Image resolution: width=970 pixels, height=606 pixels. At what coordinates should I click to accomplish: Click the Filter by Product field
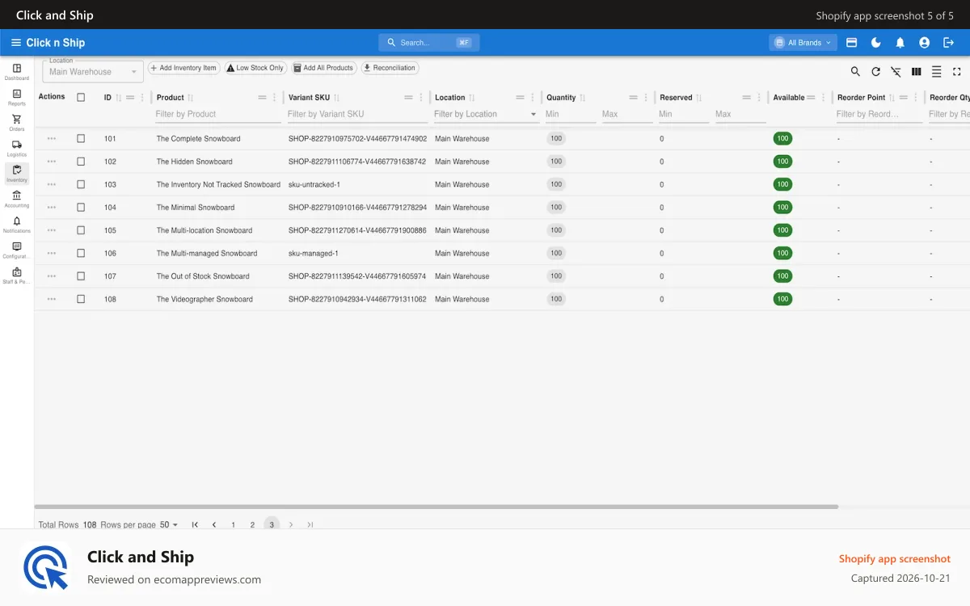pos(217,115)
